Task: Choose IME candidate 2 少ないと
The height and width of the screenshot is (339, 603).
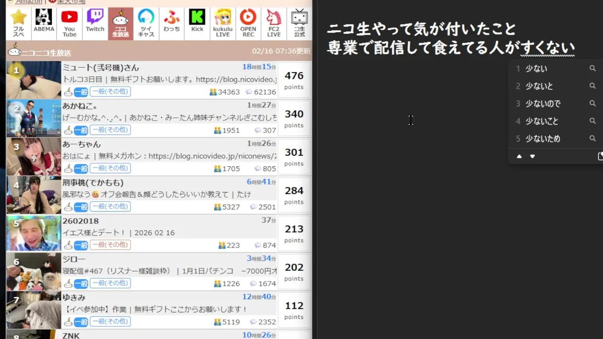Action: pos(539,86)
